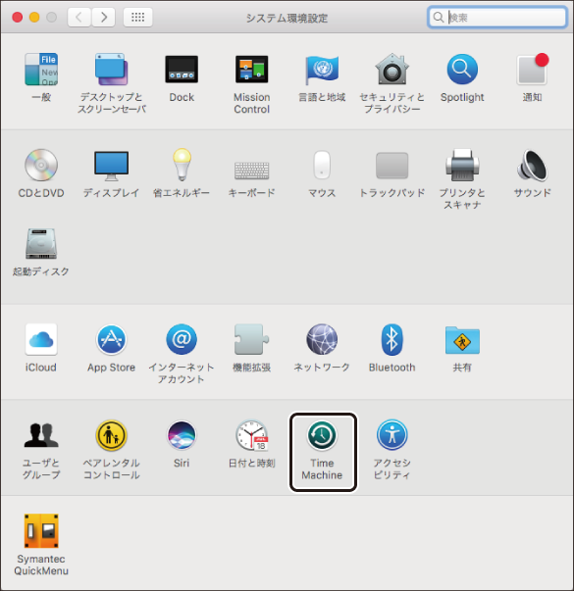Open the ディスプレイ display settings

pos(111,166)
